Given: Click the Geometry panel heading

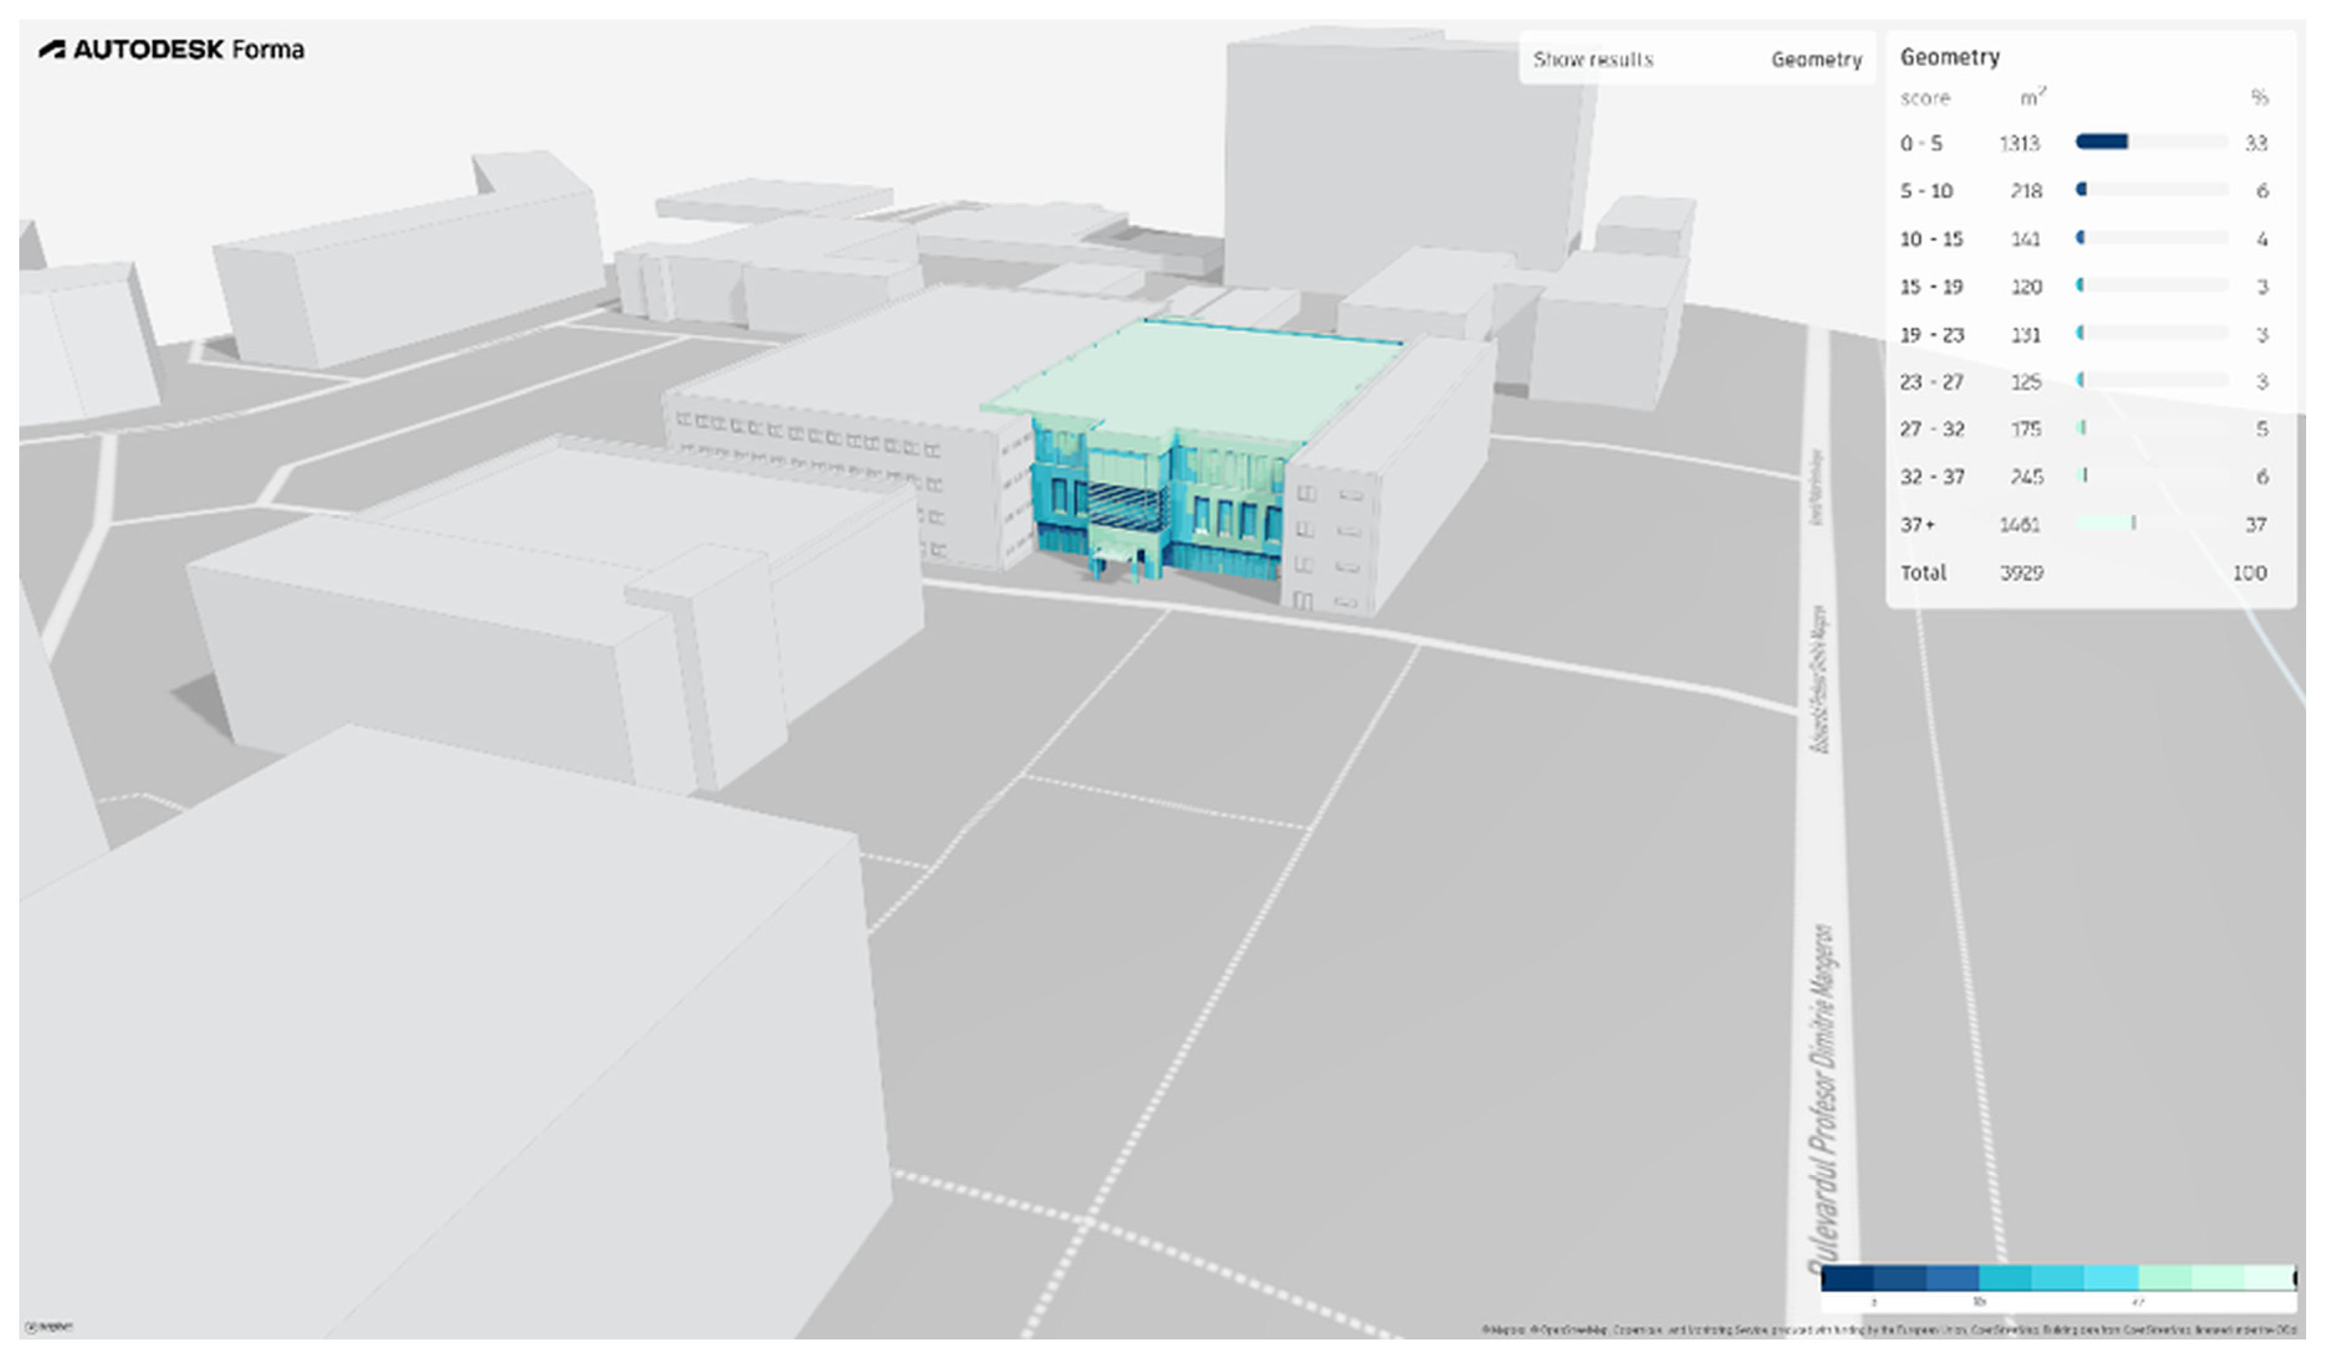Looking at the screenshot, I should point(1949,57).
